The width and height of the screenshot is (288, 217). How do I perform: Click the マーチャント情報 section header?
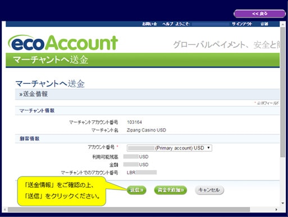tap(37, 111)
